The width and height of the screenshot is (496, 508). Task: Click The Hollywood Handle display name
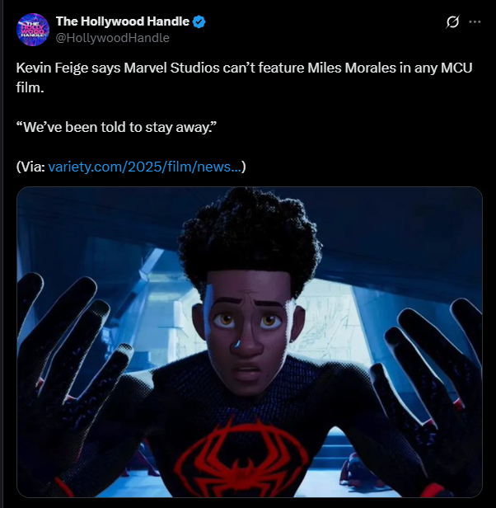[x=123, y=21]
